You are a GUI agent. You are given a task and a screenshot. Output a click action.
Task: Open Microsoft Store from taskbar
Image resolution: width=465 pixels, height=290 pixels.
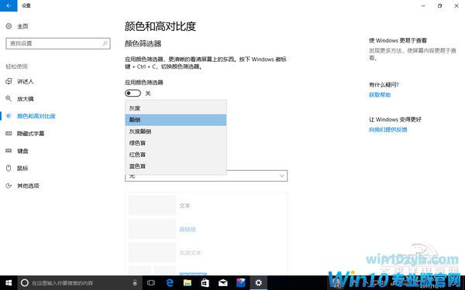[x=205, y=283]
